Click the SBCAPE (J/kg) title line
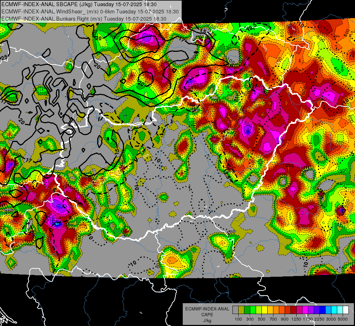Image resolution: width=355 pixels, height=326 pixels. [x=79, y=4]
